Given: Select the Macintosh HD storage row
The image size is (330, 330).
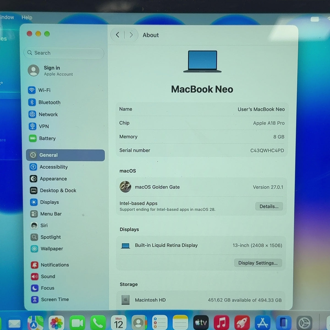Looking at the screenshot, I should [201, 300].
